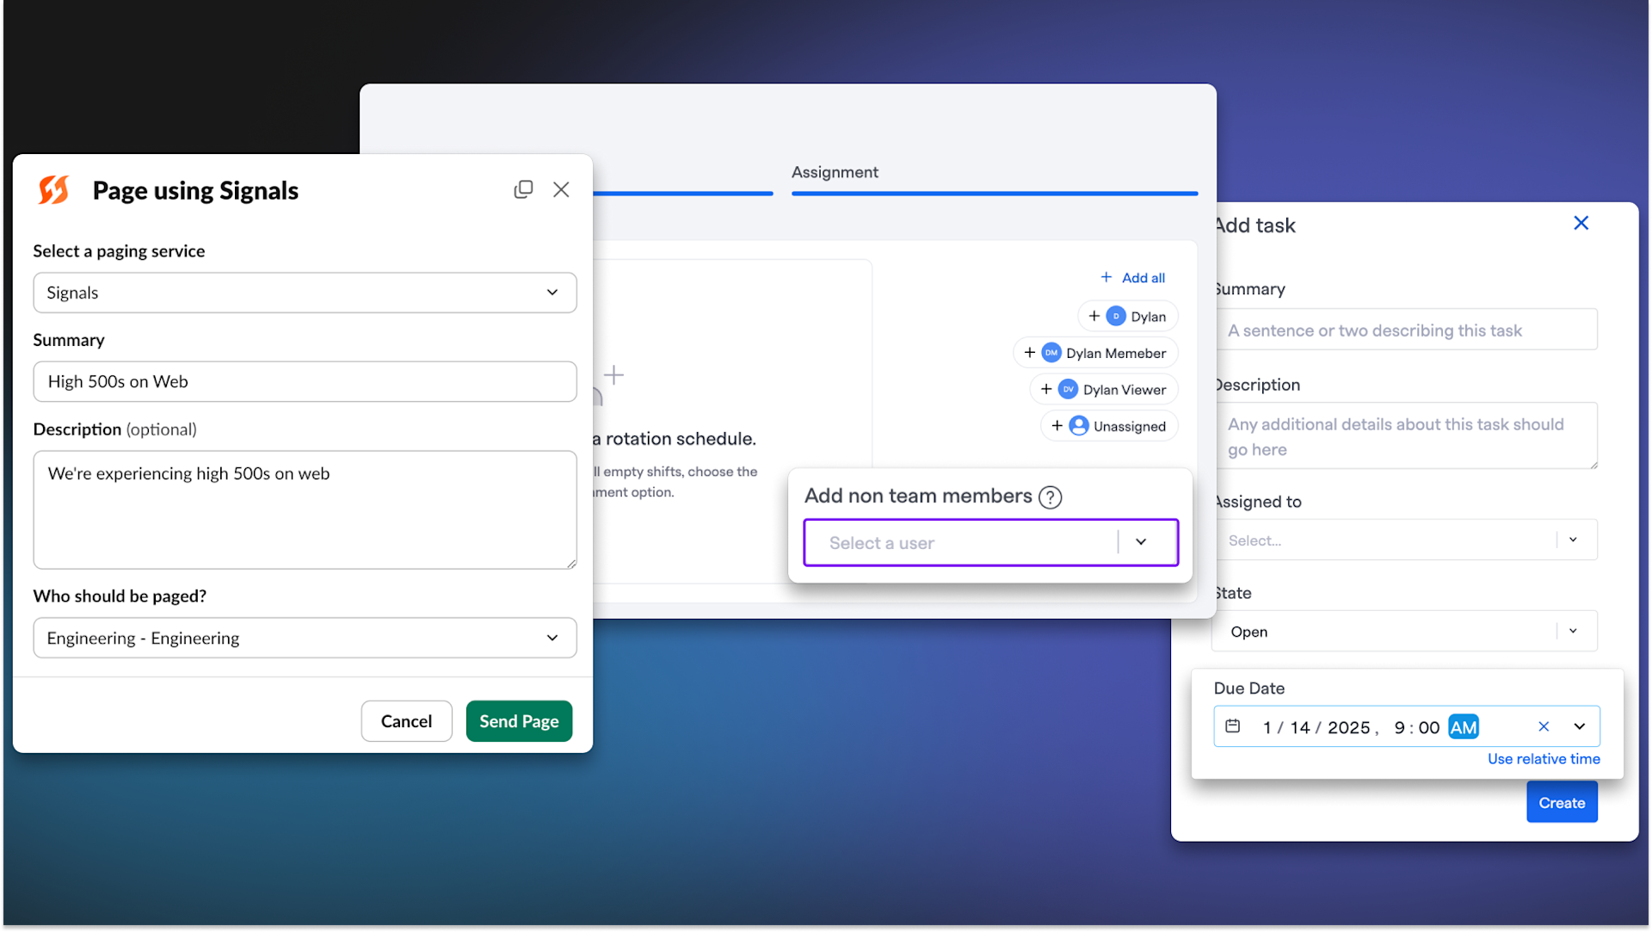Add Dylan with the plus chip
The height and width of the screenshot is (932, 1652).
(x=1127, y=317)
